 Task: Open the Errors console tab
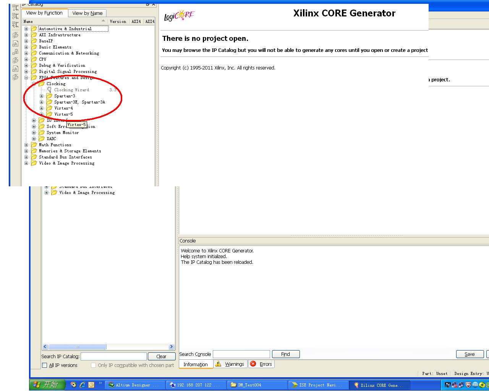point(262,364)
